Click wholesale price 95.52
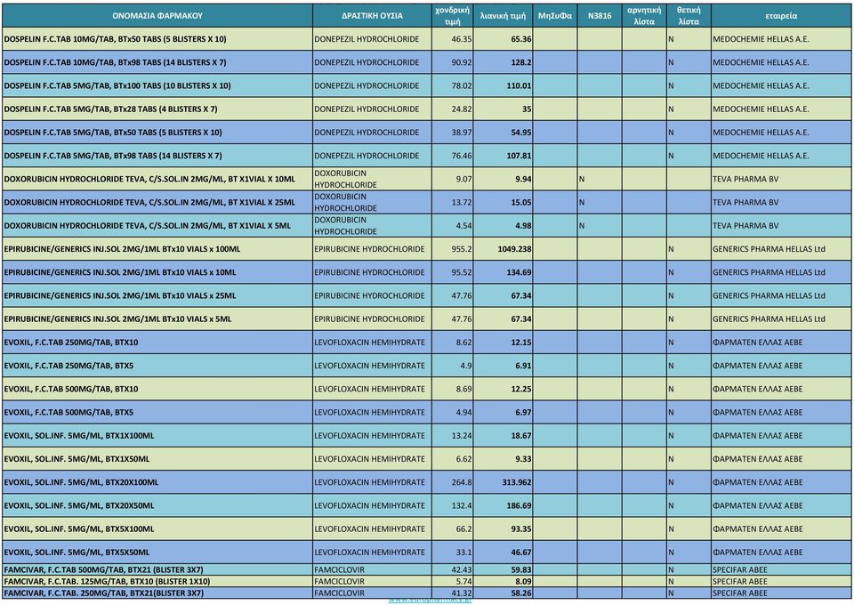Screen dimensions: 854x605 (462, 273)
